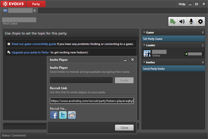The image size is (208, 139).
Task: Minimize the Invite Player dialog
Action: [x=125, y=60]
